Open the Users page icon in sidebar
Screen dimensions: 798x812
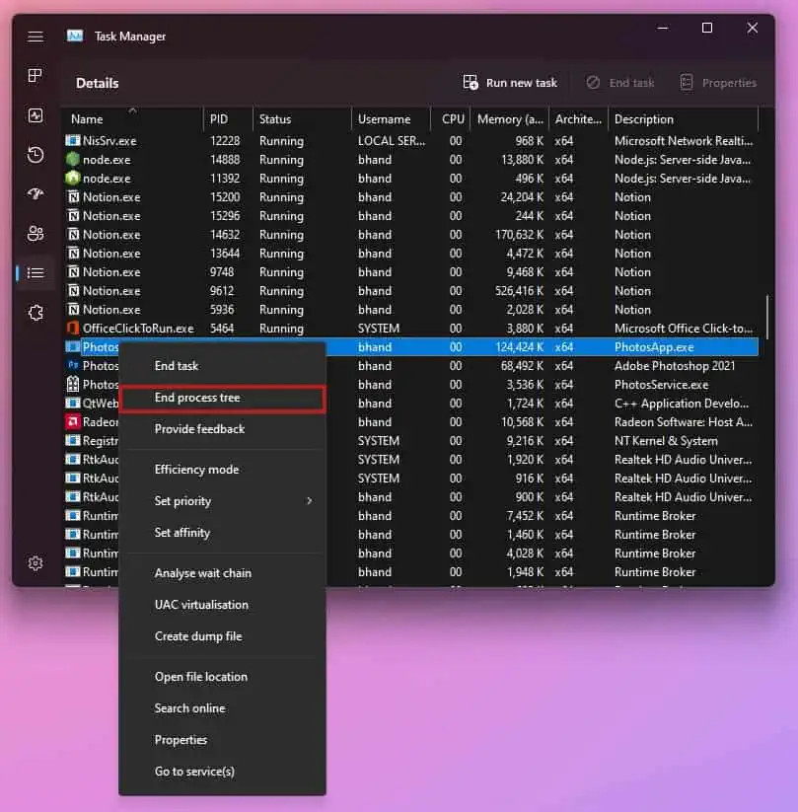[x=36, y=234]
